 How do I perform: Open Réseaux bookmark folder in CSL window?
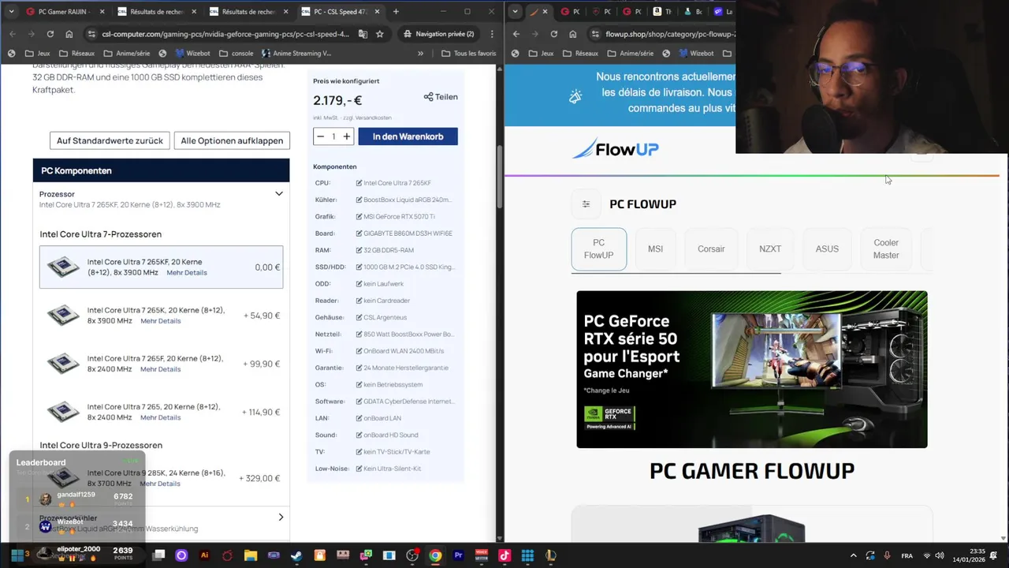(76, 54)
